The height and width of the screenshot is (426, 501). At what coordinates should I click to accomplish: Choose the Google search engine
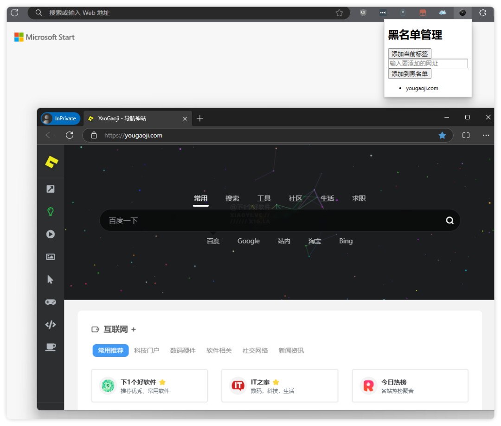pos(249,241)
